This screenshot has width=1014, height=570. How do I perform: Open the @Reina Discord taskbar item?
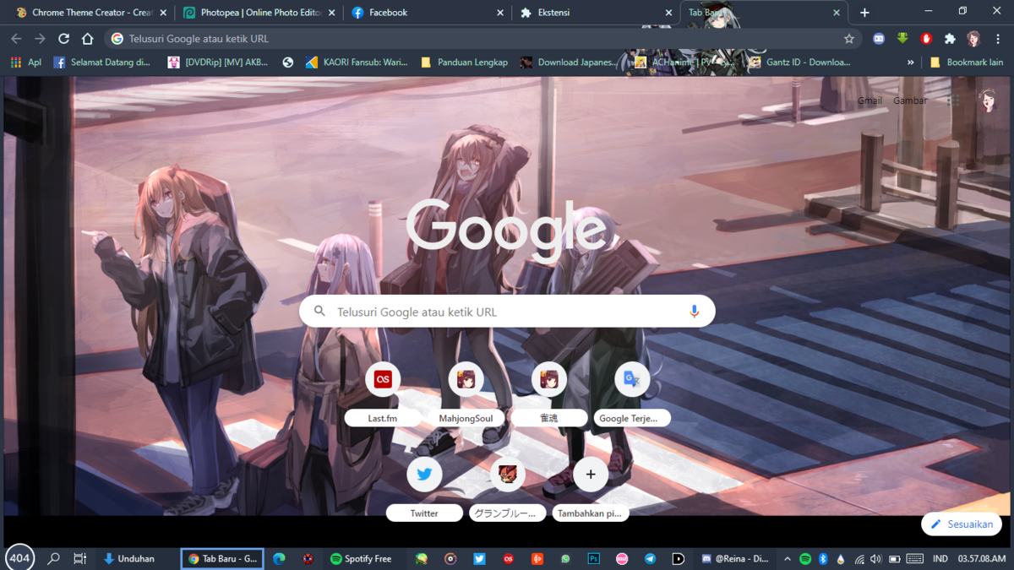coord(735,559)
